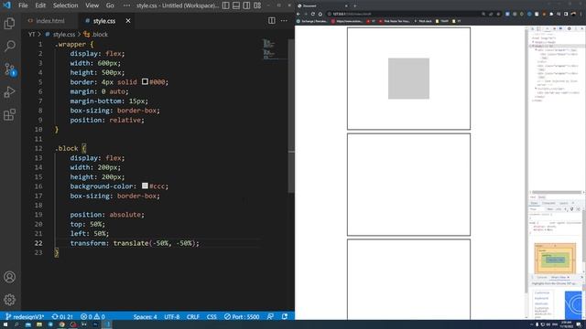
Task: Open the Manage gear in VS Code
Action: pyautogui.click(x=9, y=299)
